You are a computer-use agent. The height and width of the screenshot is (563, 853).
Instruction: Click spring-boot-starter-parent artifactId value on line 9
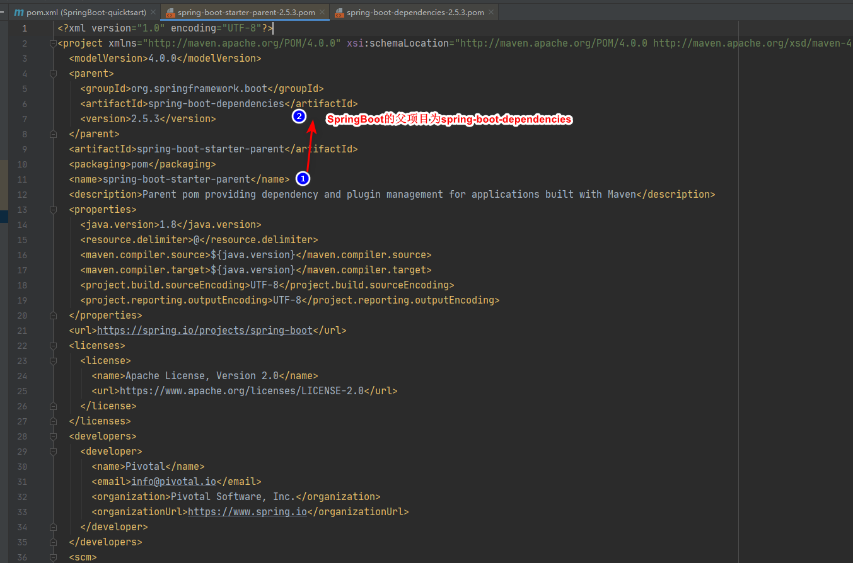pyautogui.click(x=211, y=149)
